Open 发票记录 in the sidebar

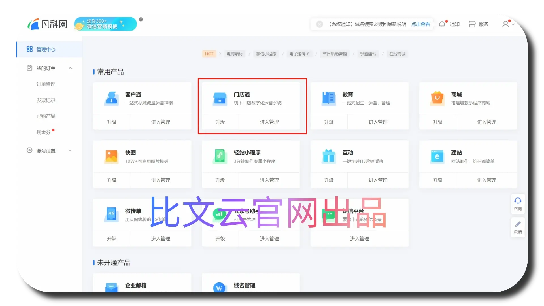point(46,100)
